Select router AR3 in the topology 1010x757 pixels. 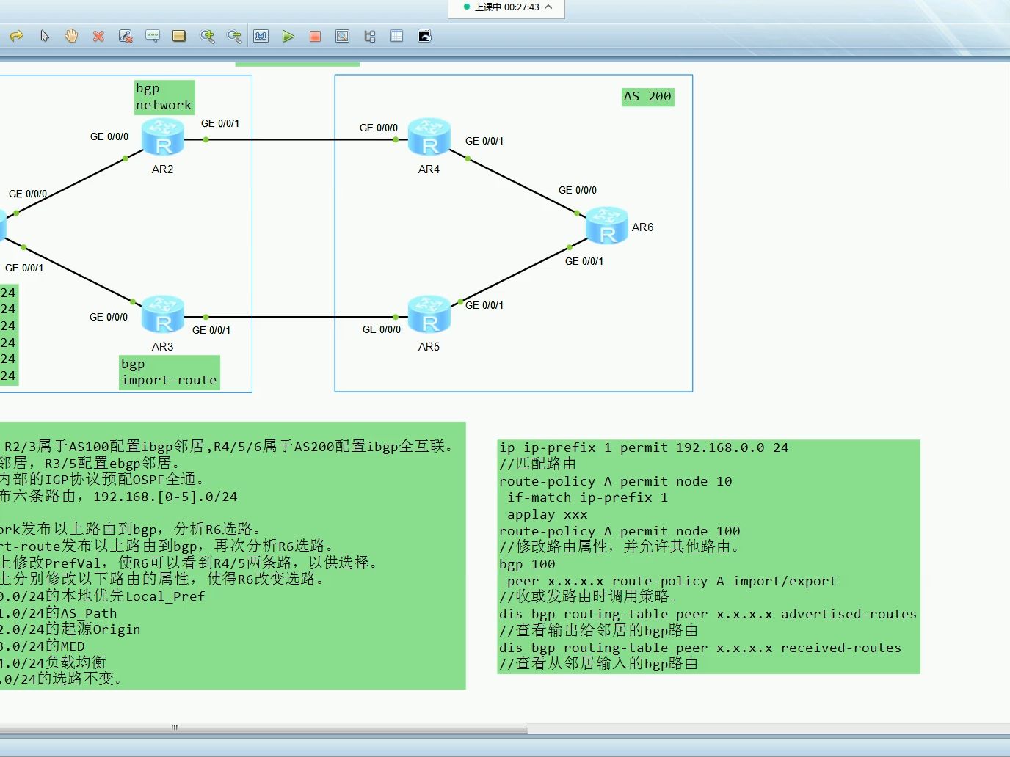(163, 315)
